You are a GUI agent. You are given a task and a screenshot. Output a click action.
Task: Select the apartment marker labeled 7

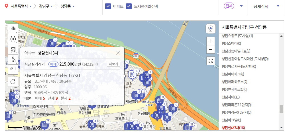44,125
